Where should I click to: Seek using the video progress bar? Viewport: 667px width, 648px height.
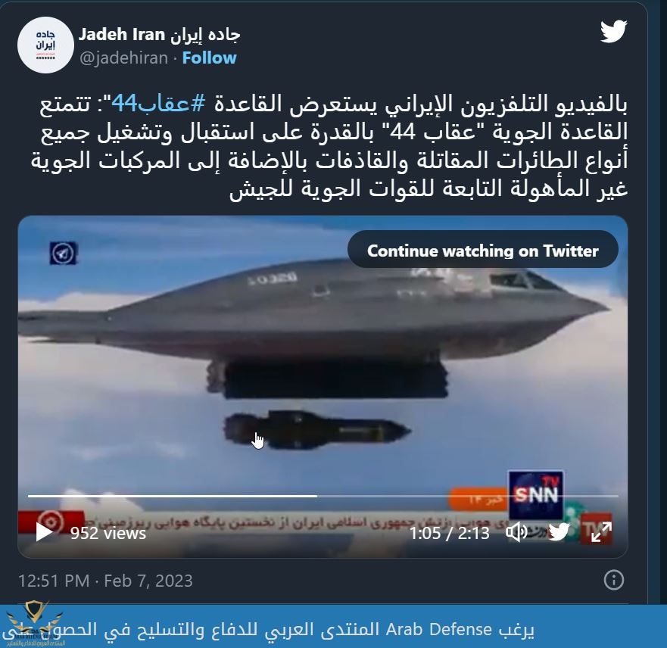[323, 496]
